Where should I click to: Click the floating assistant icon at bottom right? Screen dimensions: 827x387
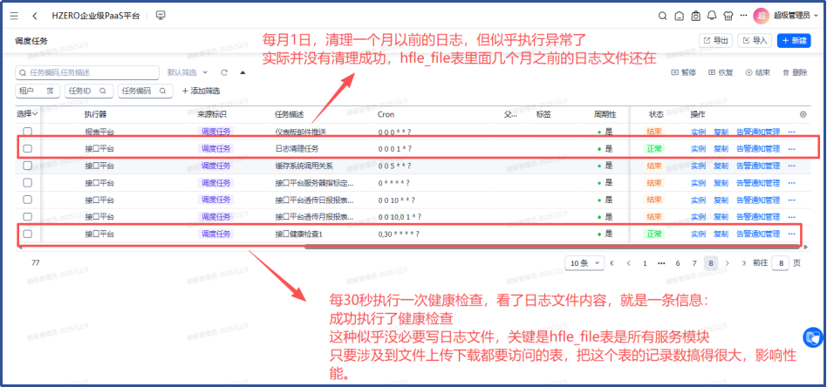coord(812,338)
